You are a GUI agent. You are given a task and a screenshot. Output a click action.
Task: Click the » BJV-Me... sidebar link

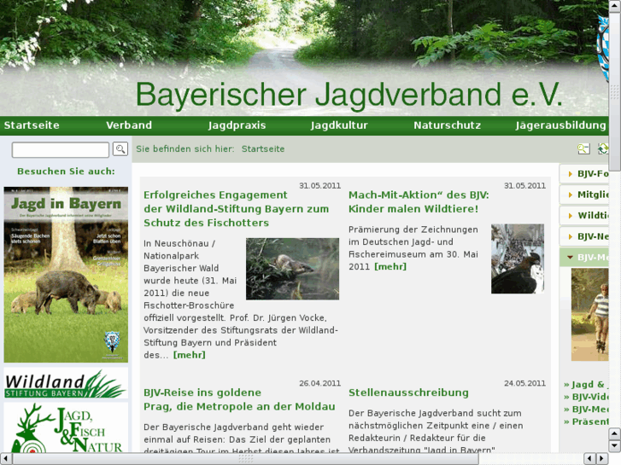(x=586, y=409)
